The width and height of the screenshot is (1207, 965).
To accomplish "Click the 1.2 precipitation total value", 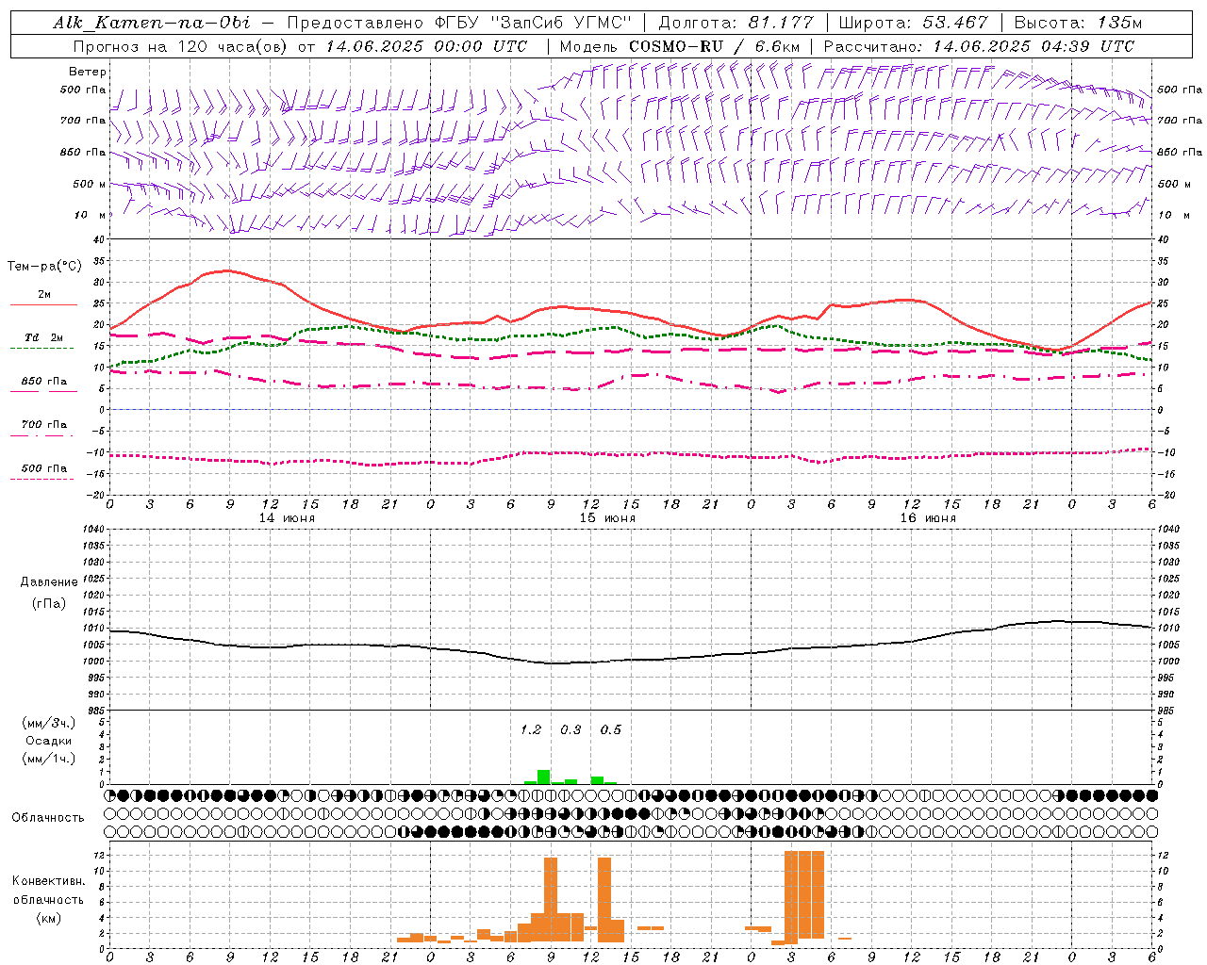I will 531,729.
